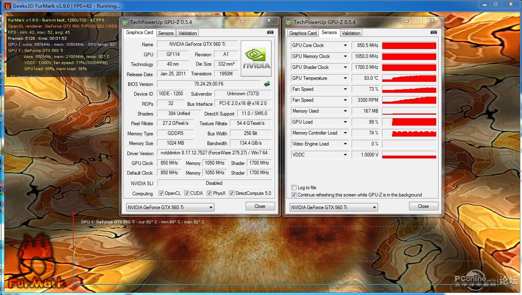The height and width of the screenshot is (295, 522).
Task: Click Close button in right Sensors window
Action: coord(423,206)
